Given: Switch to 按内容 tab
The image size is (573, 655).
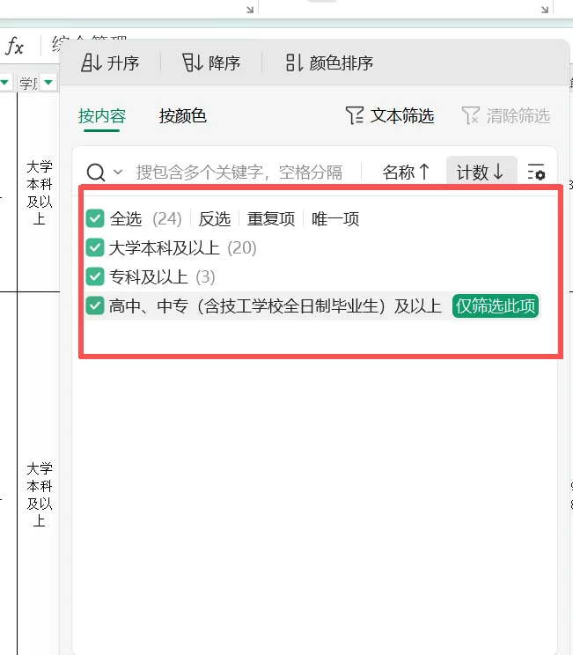Looking at the screenshot, I should click(102, 116).
